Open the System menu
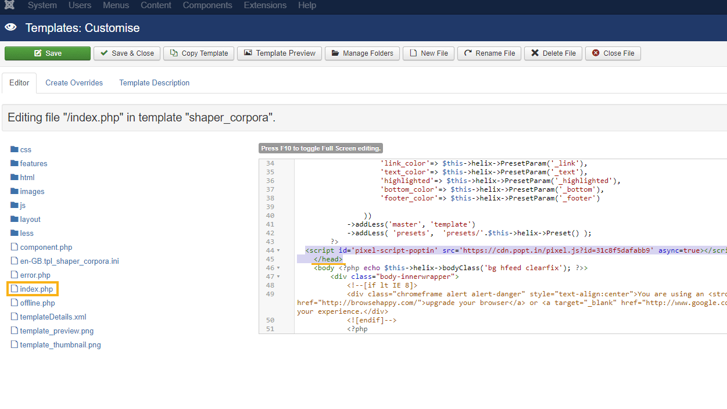The width and height of the screenshot is (727, 409). (x=42, y=5)
